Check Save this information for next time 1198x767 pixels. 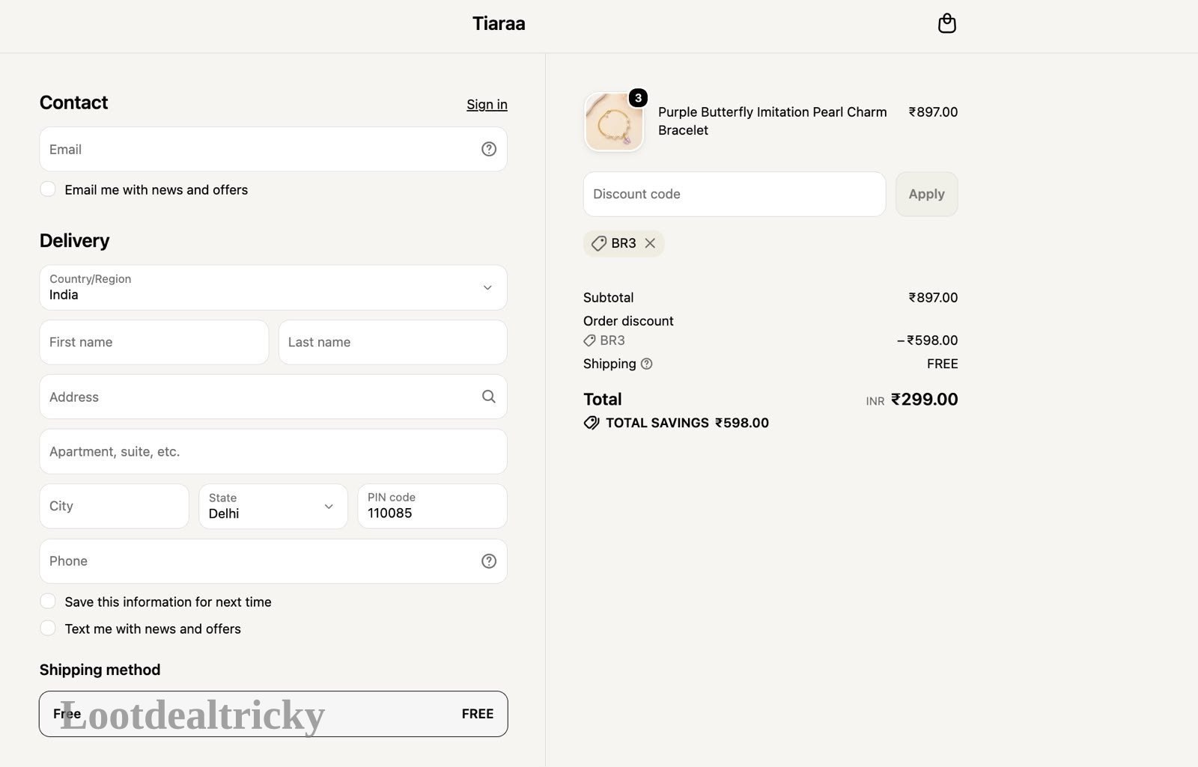pos(48,602)
